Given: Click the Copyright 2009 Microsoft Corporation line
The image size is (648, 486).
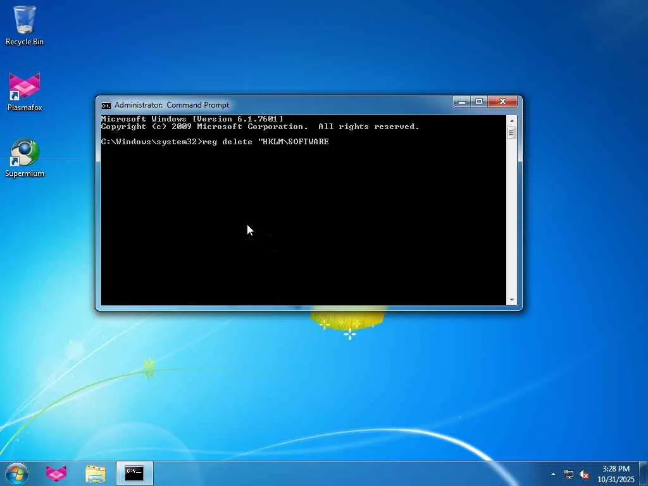Looking at the screenshot, I should click(260, 127).
